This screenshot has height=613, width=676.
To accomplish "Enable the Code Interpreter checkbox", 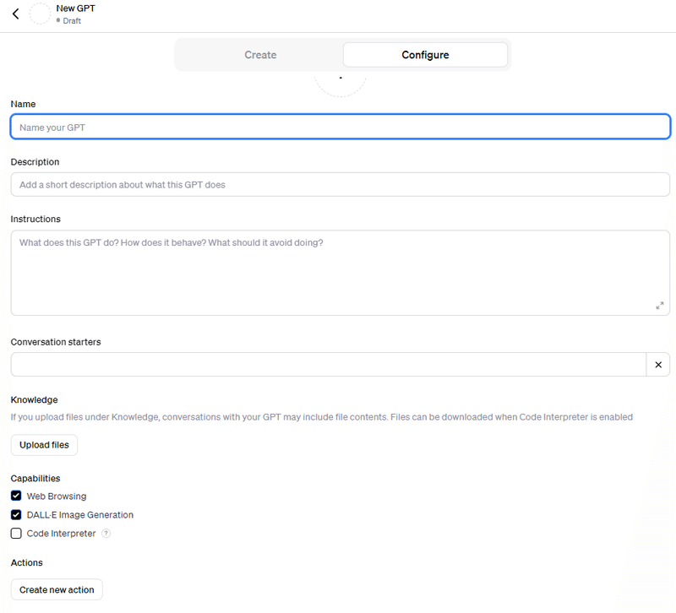I will click(16, 534).
